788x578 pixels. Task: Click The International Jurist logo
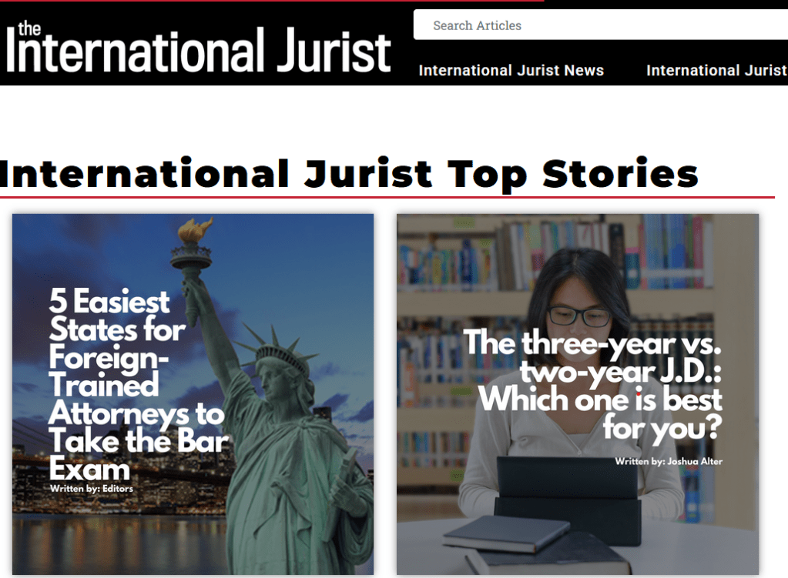(x=199, y=48)
